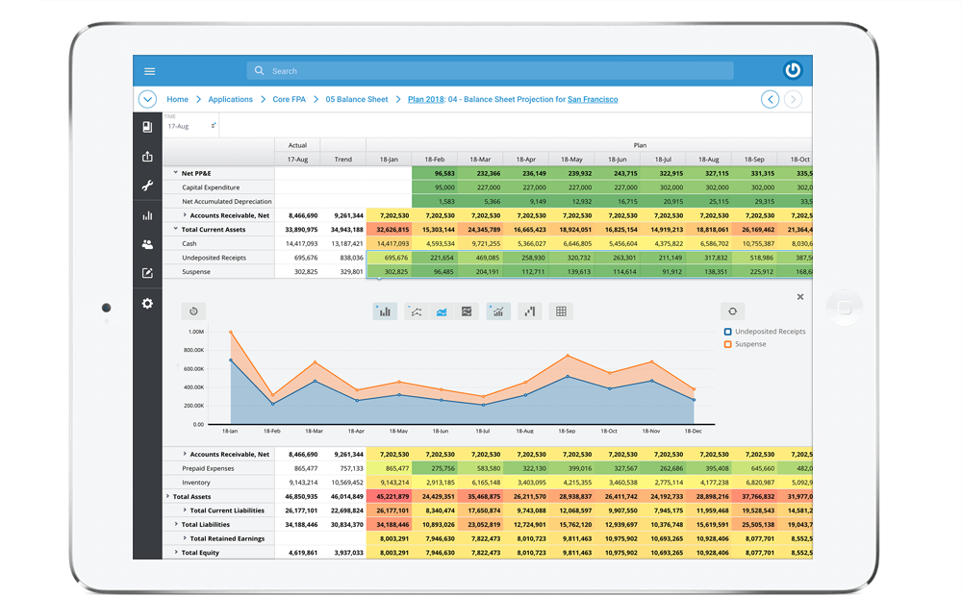Collapse the Net PP&E row
The image size is (962, 597).
[175, 173]
